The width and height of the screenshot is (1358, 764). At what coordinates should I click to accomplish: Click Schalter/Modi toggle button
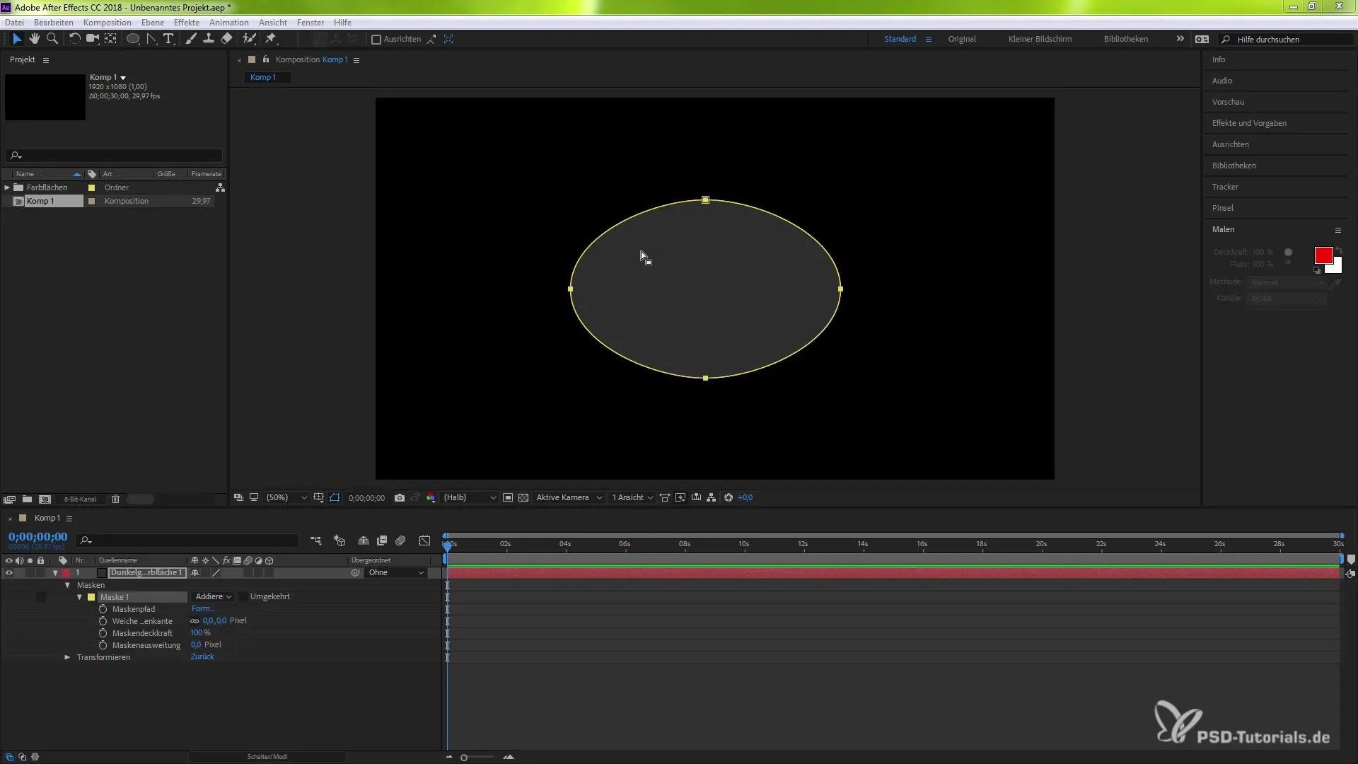[x=267, y=757]
